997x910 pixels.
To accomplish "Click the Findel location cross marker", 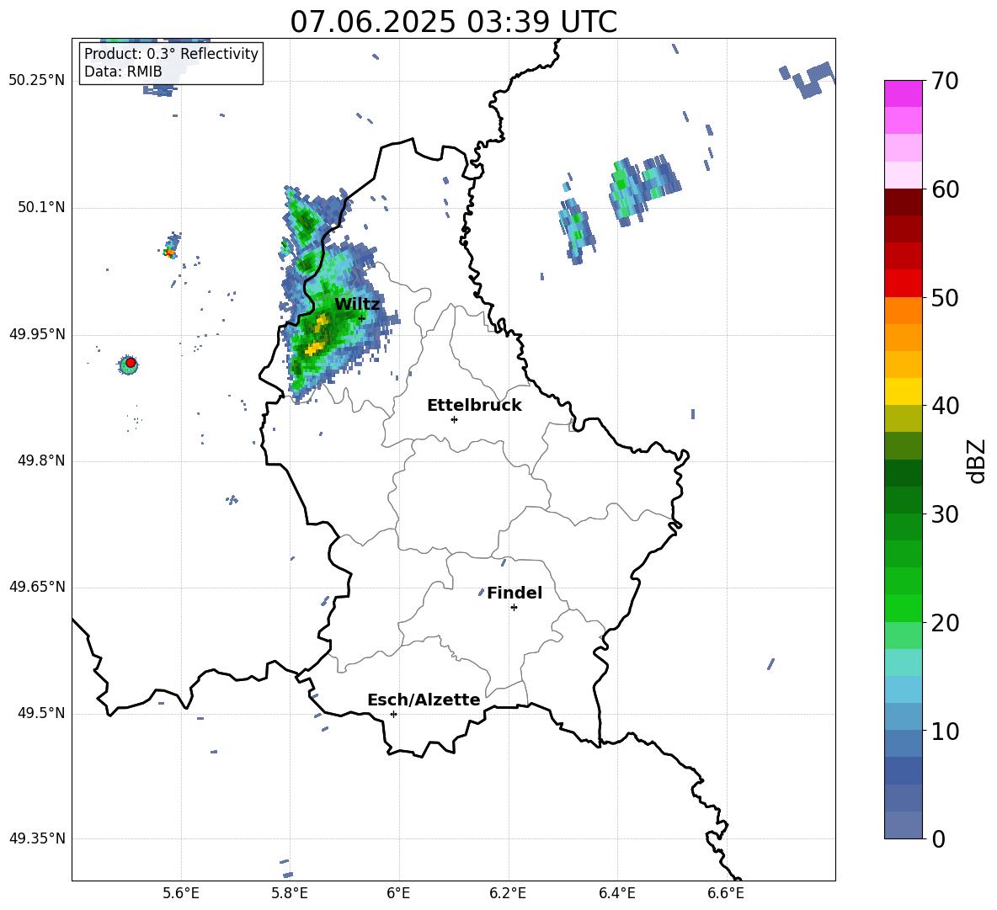I will [x=514, y=608].
